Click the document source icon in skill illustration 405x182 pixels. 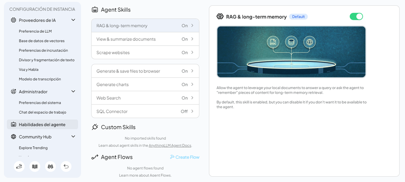(273, 42)
